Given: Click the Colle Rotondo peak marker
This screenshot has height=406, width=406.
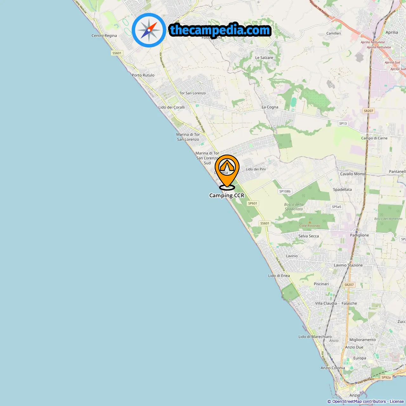Looking at the screenshot, I should coord(310,222).
